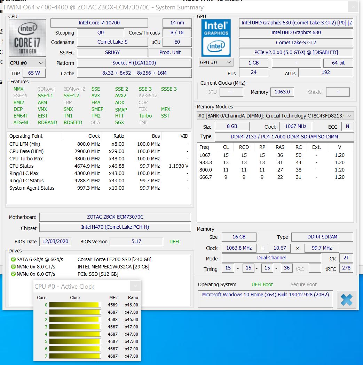Click the GPU memory 1 GB field
Viewport: 363px width, 365px height.
click(253, 63)
